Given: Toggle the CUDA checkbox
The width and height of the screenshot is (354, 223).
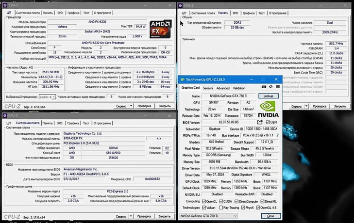Looking at the screenshot, I should [221, 201].
